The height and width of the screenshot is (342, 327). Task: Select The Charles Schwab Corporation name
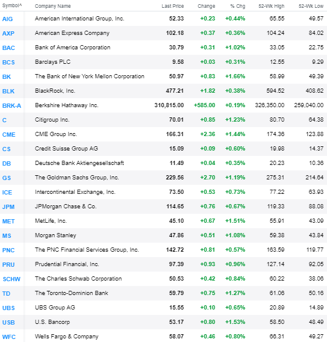[78, 279]
